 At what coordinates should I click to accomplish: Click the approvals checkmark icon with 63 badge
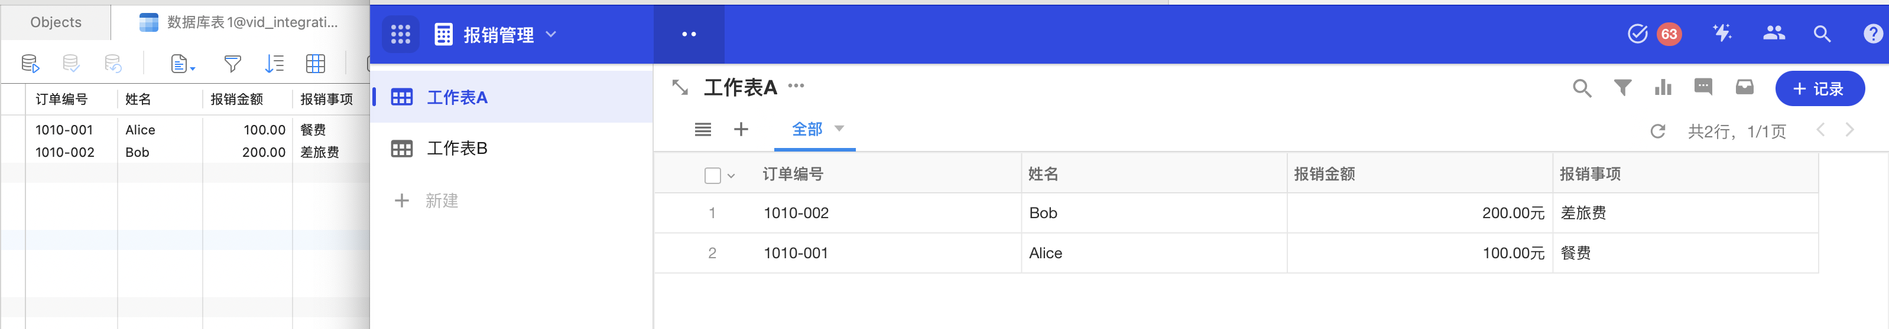click(x=1637, y=34)
